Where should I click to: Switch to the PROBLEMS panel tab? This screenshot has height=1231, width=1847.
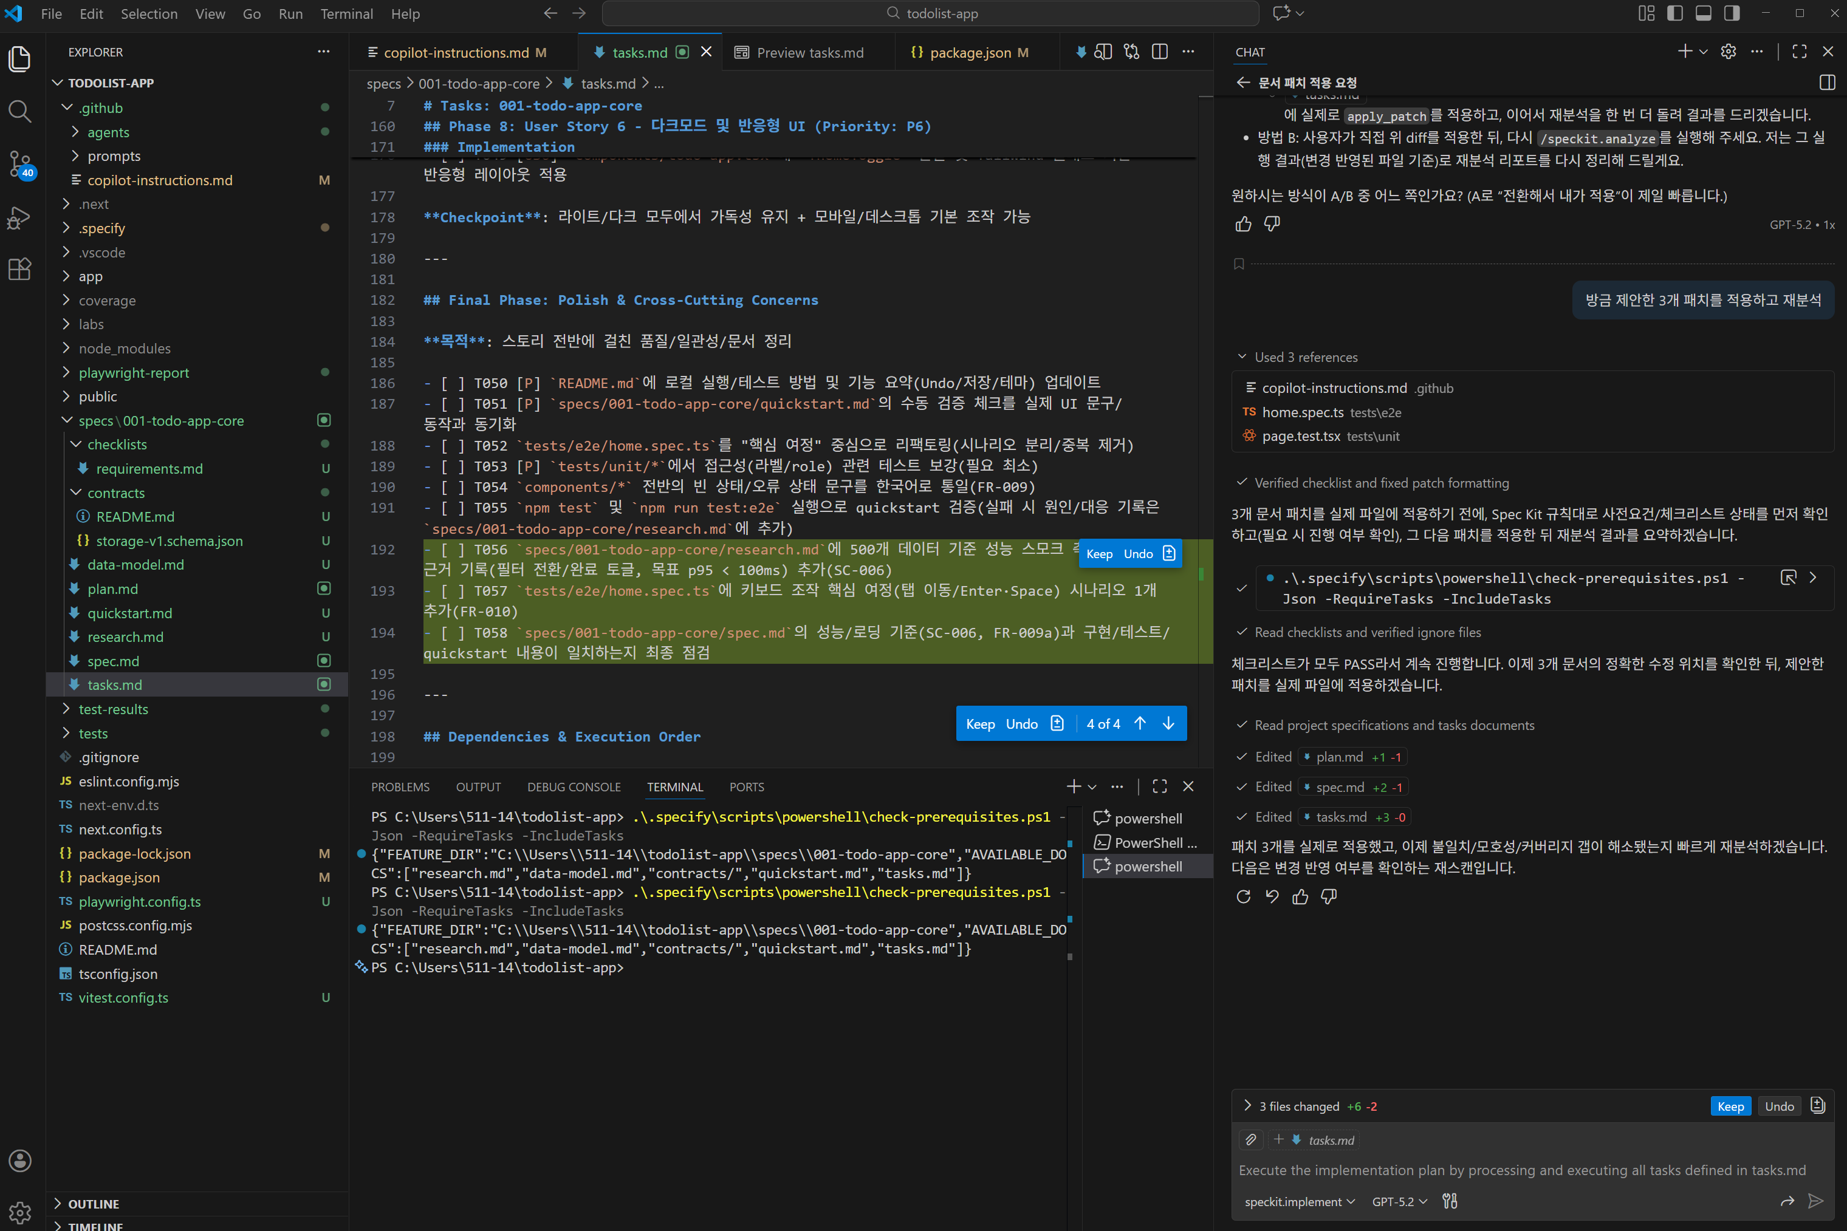(x=400, y=786)
